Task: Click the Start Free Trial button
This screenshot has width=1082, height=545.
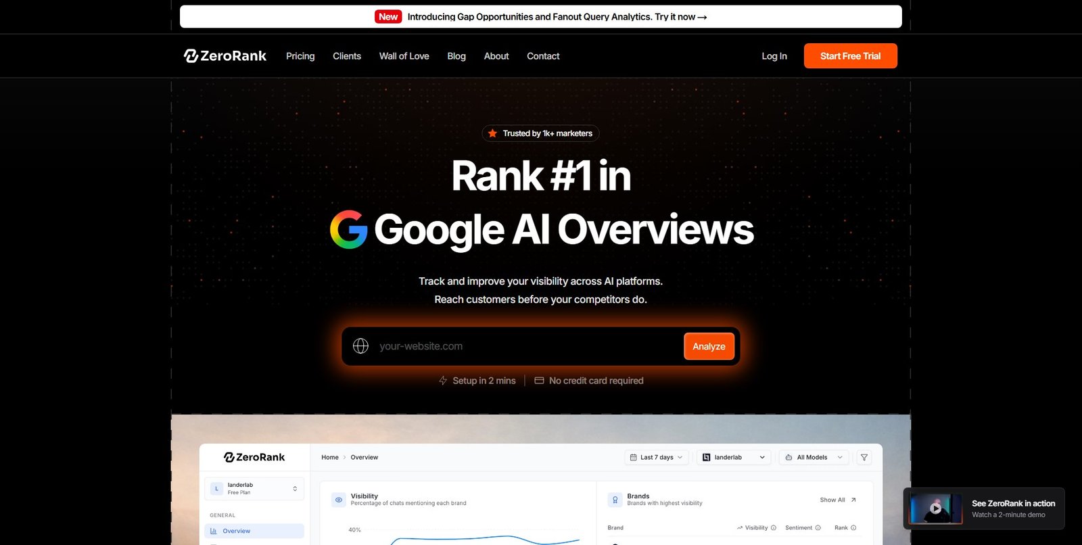Action: coord(850,56)
